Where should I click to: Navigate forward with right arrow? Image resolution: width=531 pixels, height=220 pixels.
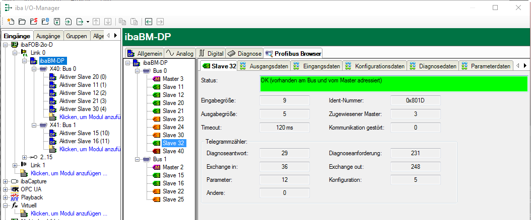(160, 22)
